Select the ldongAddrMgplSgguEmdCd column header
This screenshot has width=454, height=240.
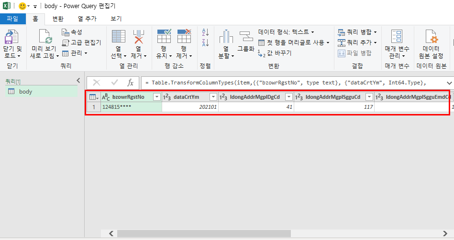[418, 97]
